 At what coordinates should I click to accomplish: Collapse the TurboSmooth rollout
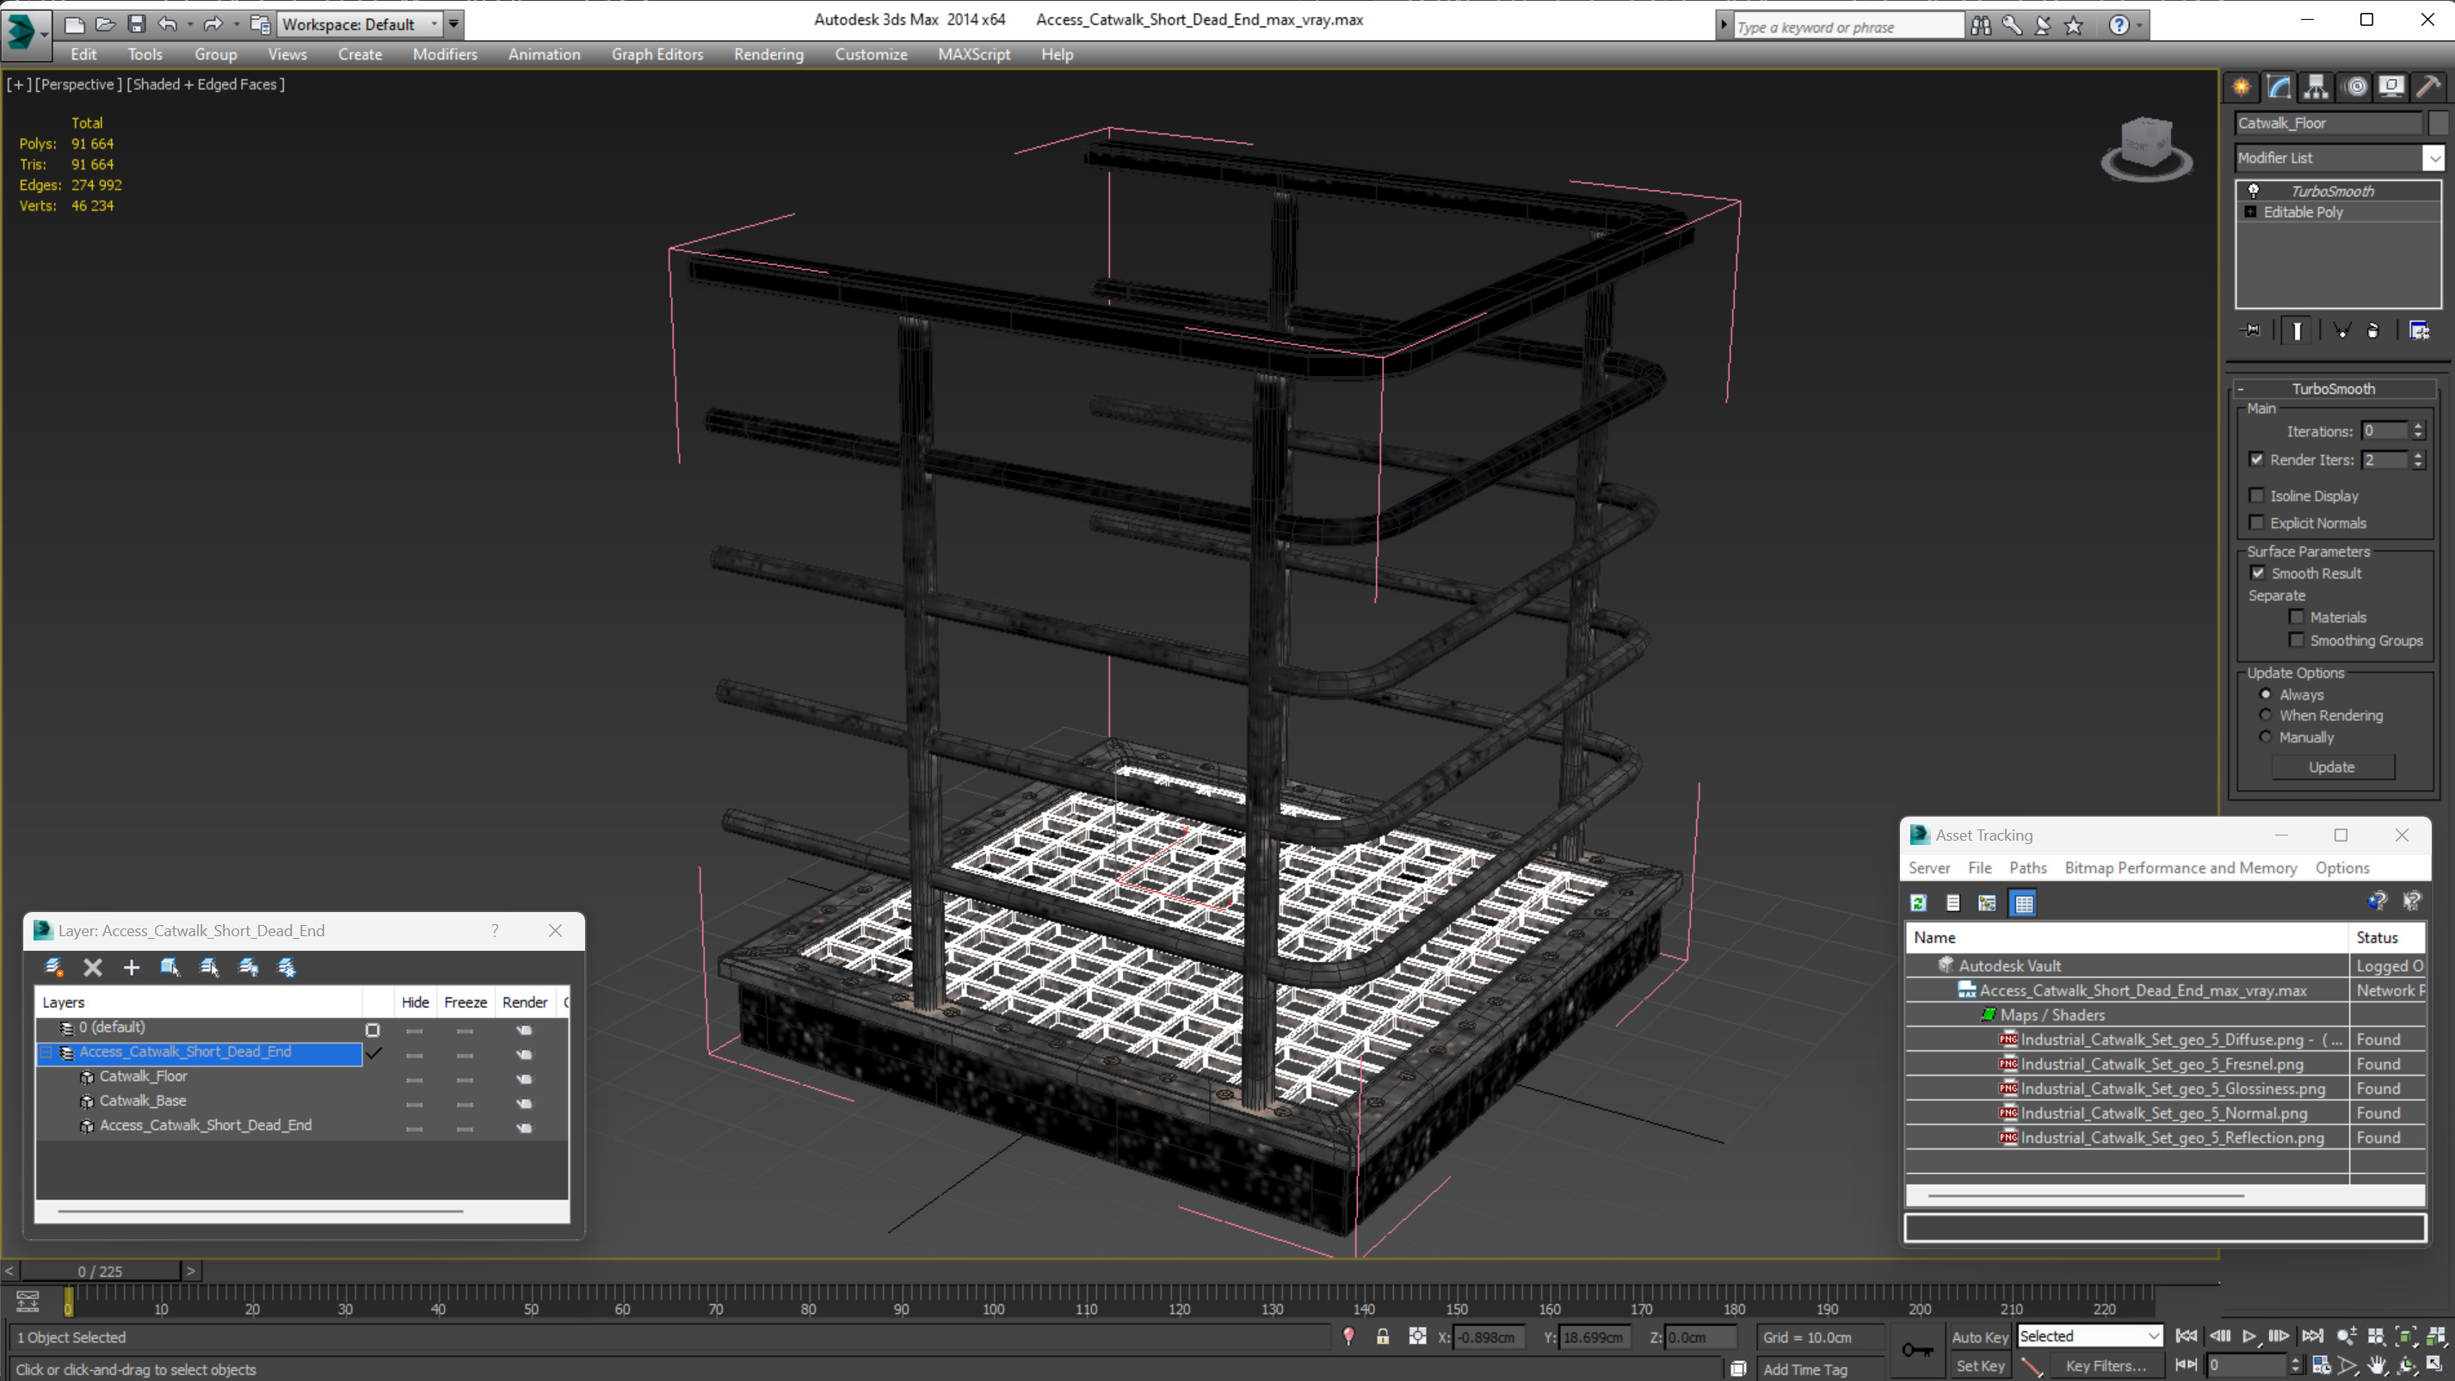(x=2241, y=389)
